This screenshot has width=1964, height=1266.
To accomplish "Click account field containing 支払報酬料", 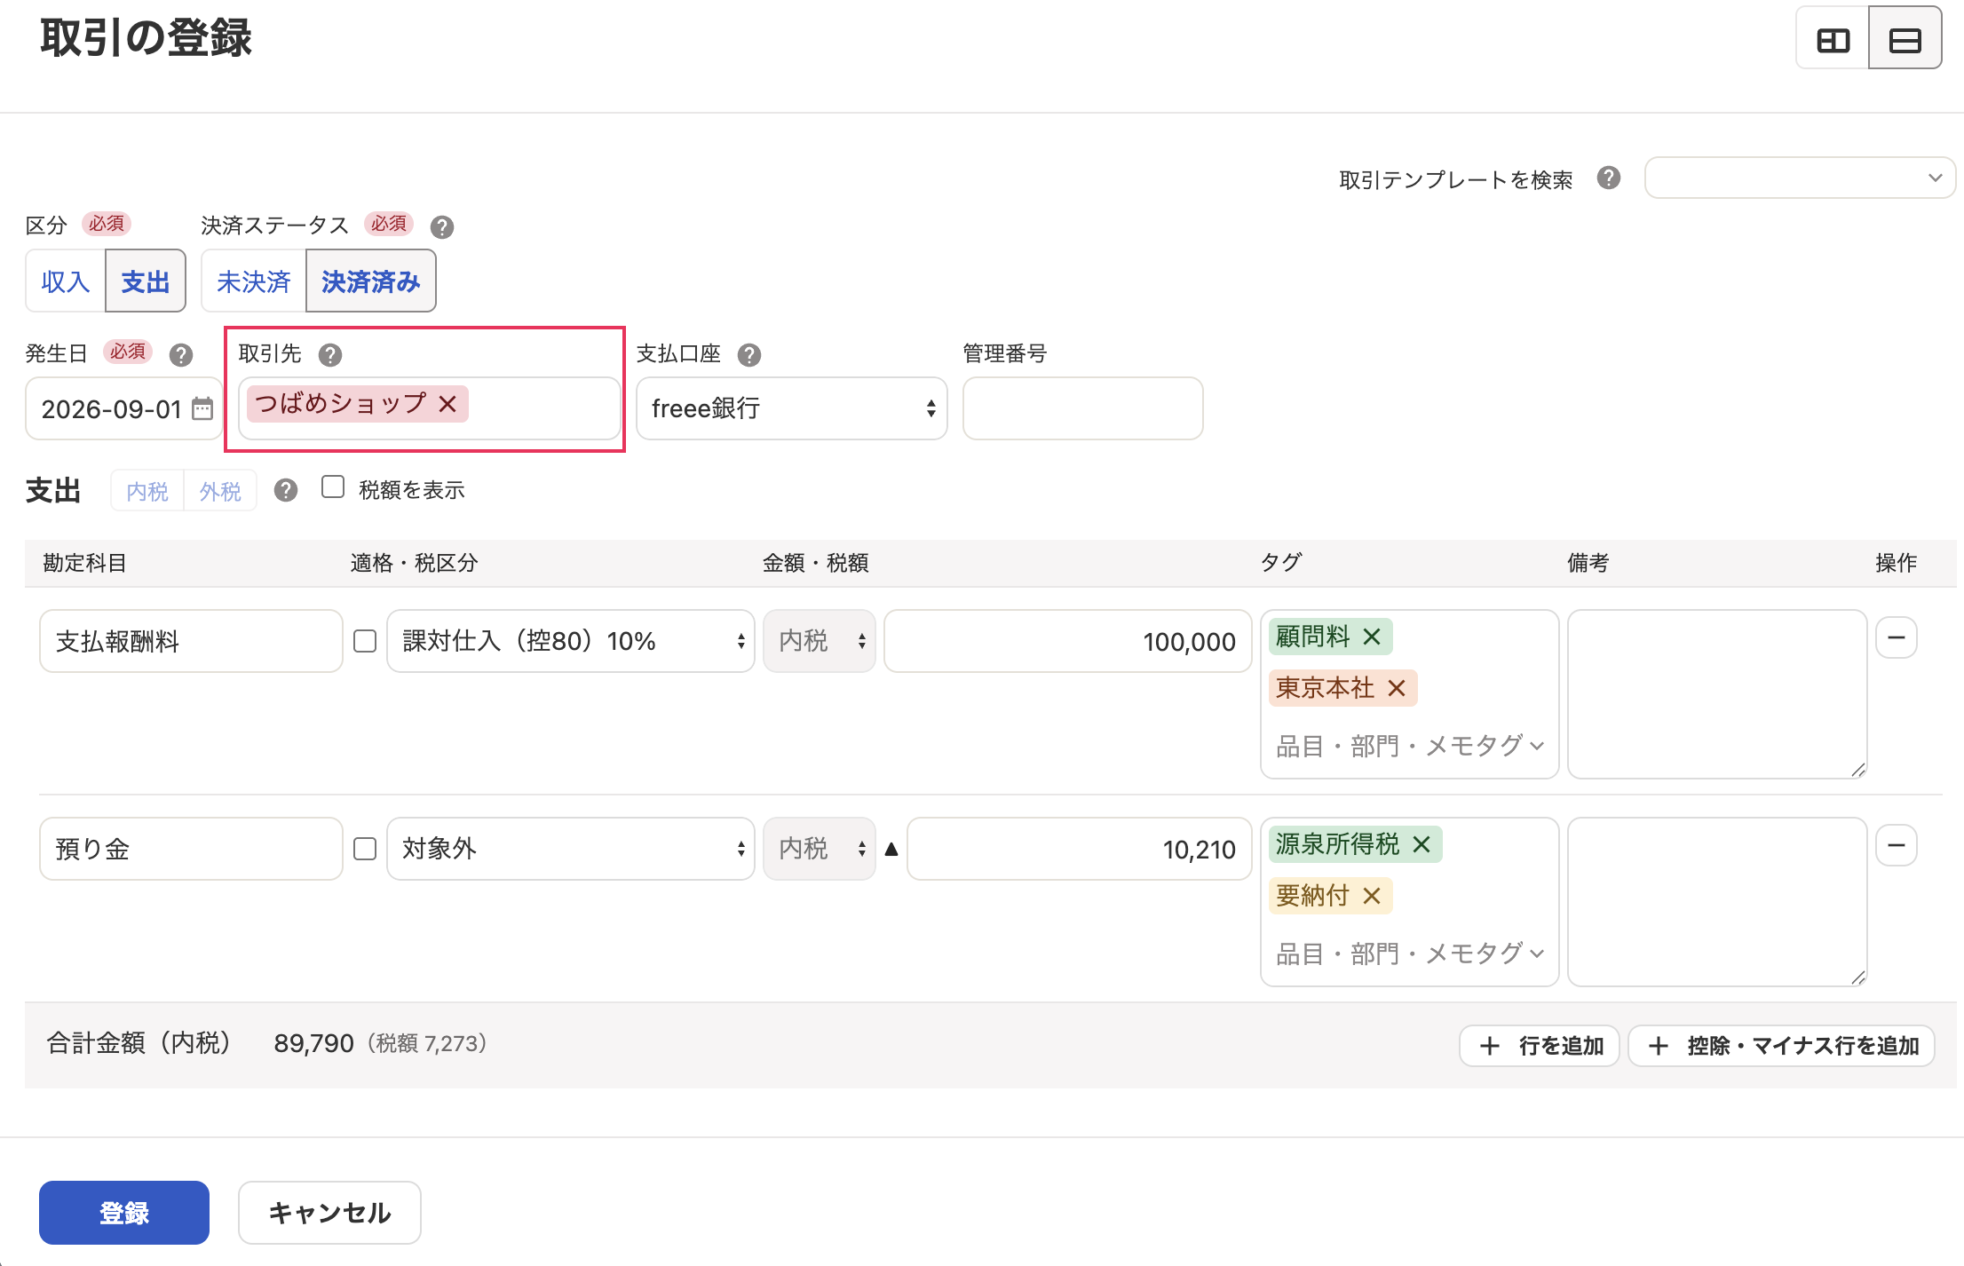I will (191, 641).
